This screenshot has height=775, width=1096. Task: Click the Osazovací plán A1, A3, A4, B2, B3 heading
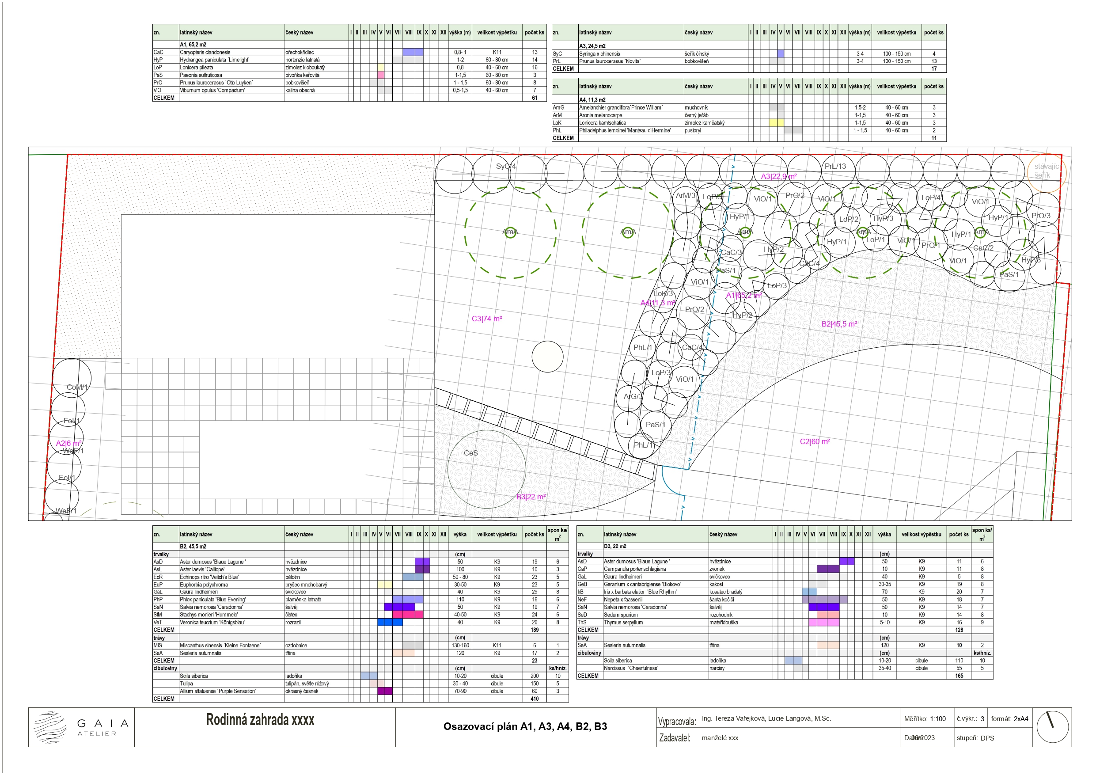(525, 726)
